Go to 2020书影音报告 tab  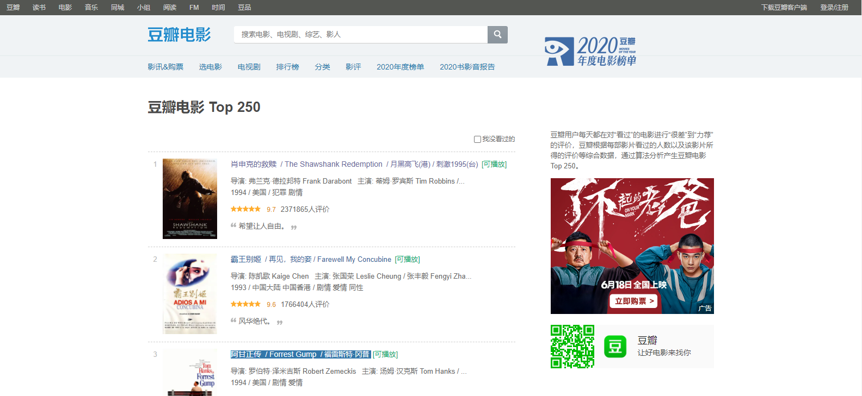click(x=467, y=67)
